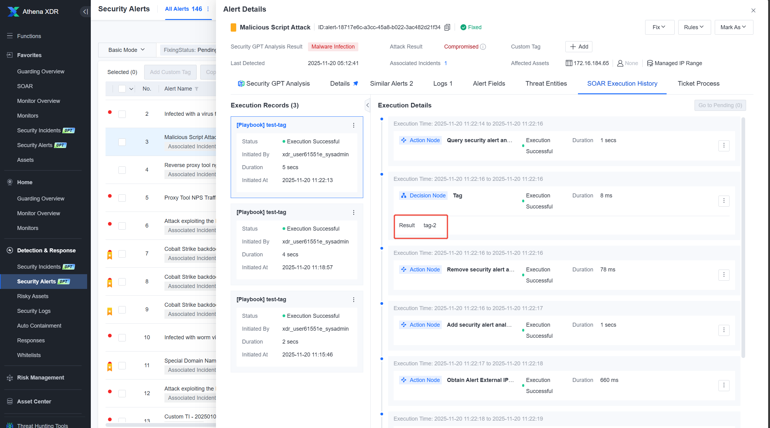Open All Alerts tab options menu
The image size is (770, 428).
[208, 9]
